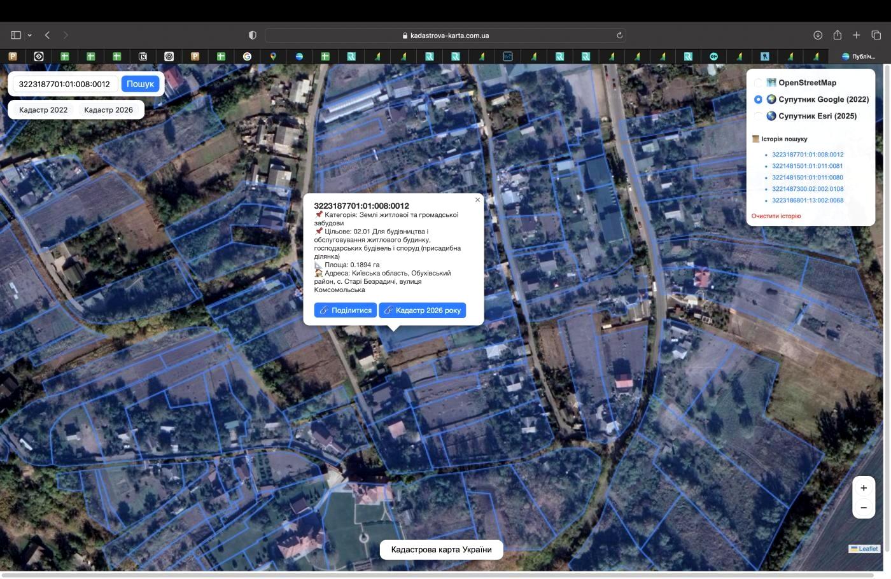The width and height of the screenshot is (891, 579).
Task: Zoom out the map with minus button
Action: [x=864, y=507]
